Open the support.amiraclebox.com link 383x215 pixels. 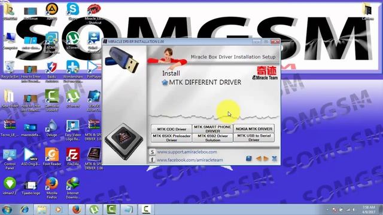[x=187, y=152]
